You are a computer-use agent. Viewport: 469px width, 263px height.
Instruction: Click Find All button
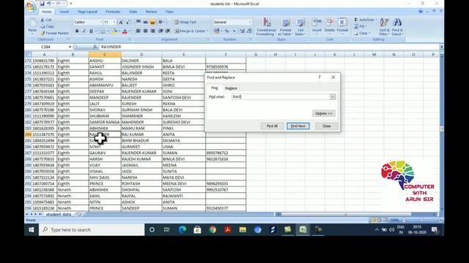272,126
